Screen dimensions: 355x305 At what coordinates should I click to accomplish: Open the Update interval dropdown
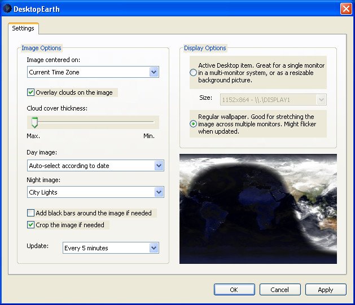[x=111, y=248]
